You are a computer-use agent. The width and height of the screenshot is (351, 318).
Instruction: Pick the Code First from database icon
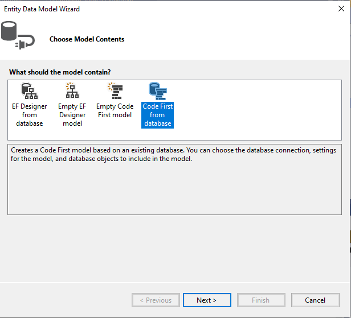tap(157, 90)
